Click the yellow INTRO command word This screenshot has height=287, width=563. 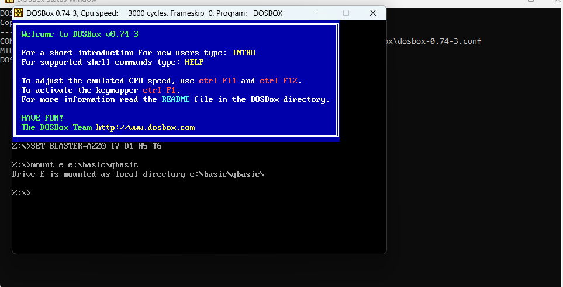(244, 52)
